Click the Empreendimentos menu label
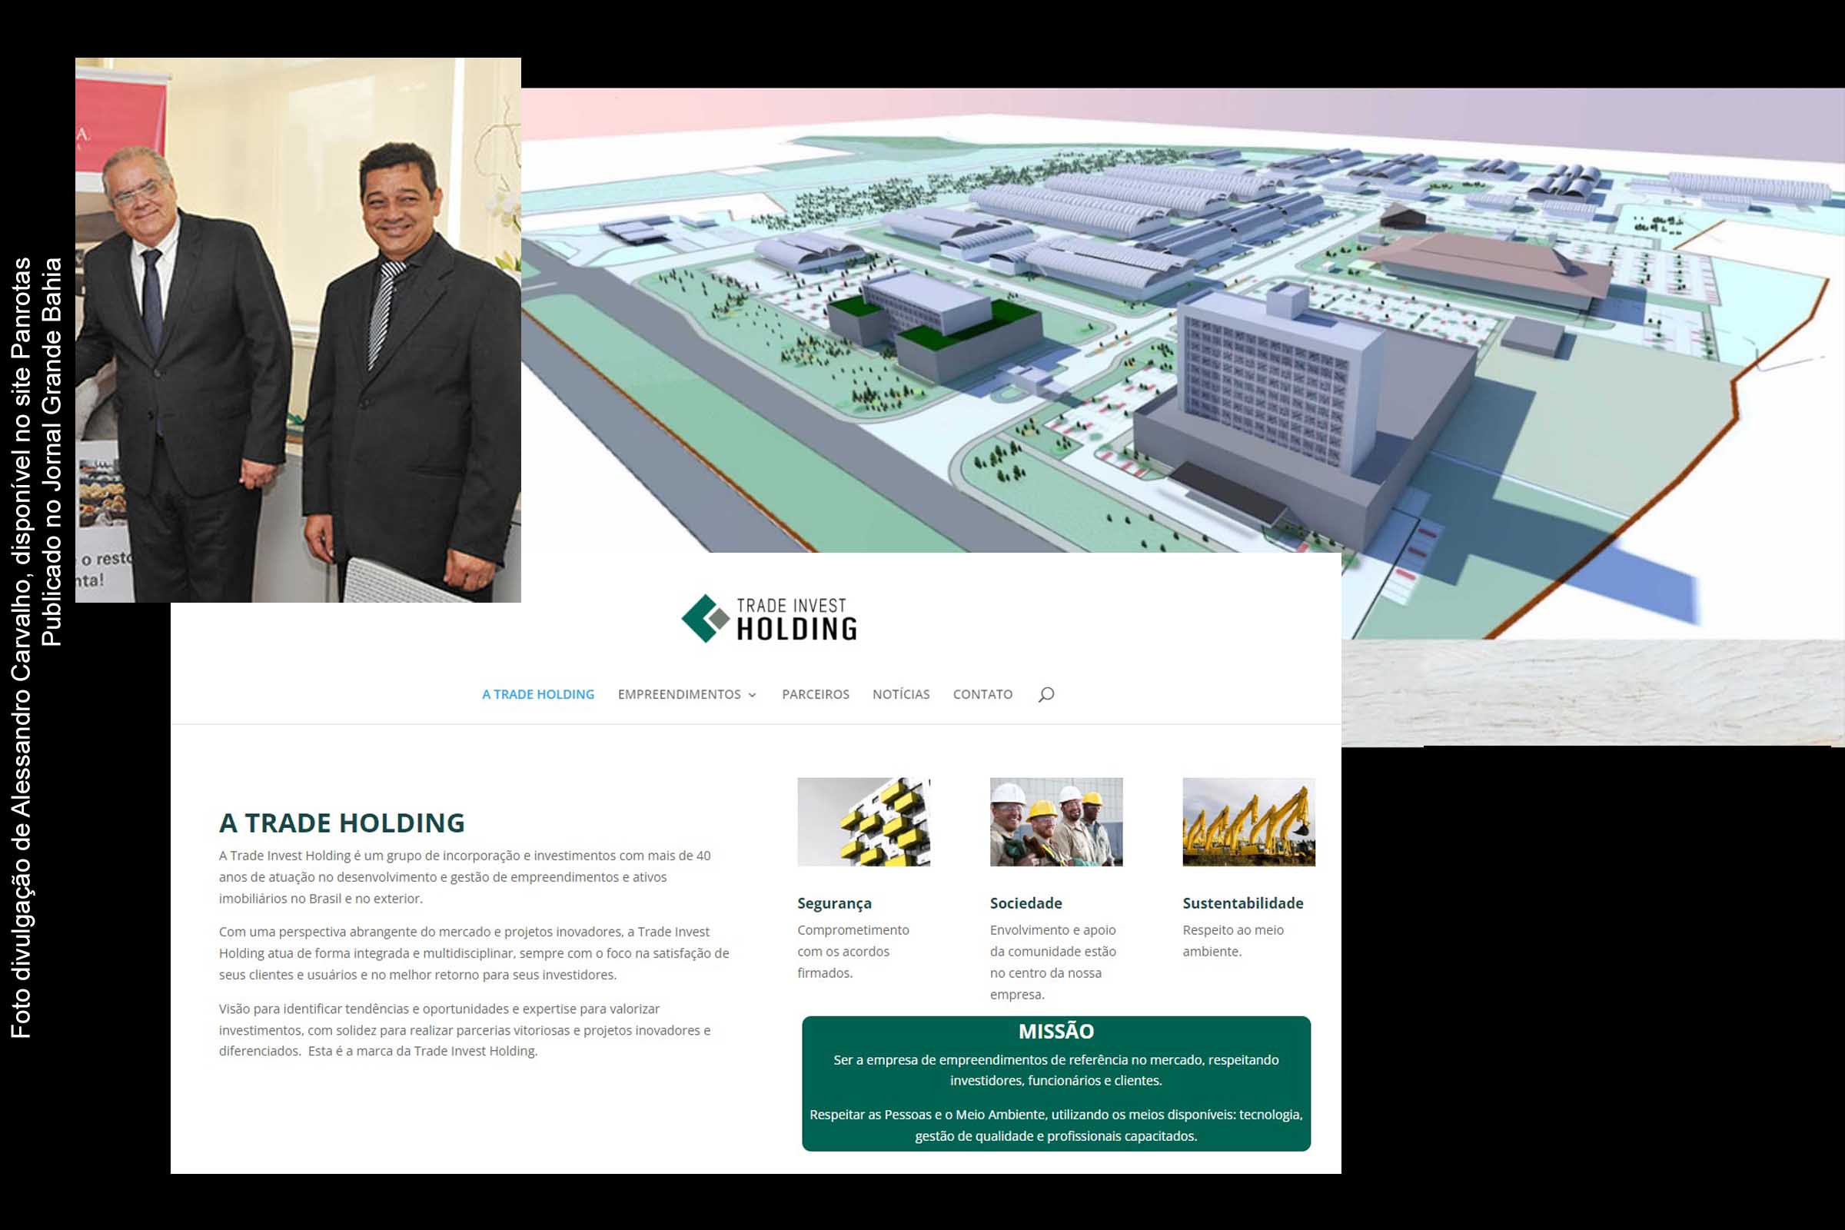The height and width of the screenshot is (1230, 1845). coord(679,694)
